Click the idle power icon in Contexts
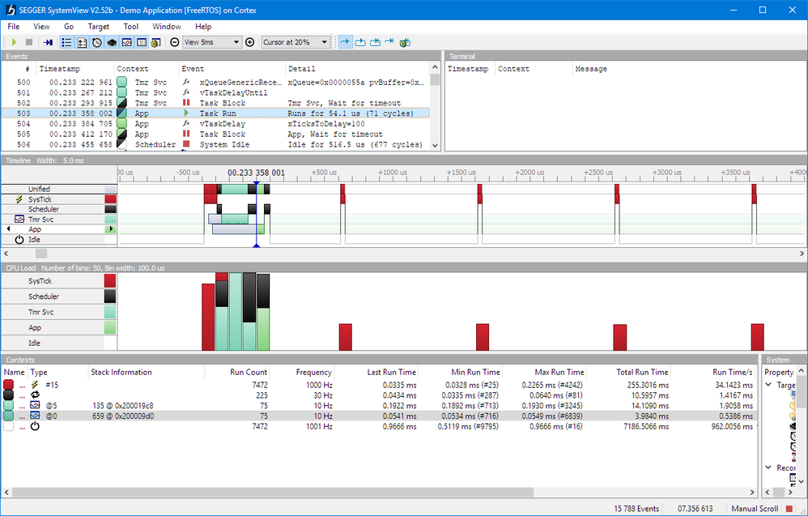 coord(35,426)
